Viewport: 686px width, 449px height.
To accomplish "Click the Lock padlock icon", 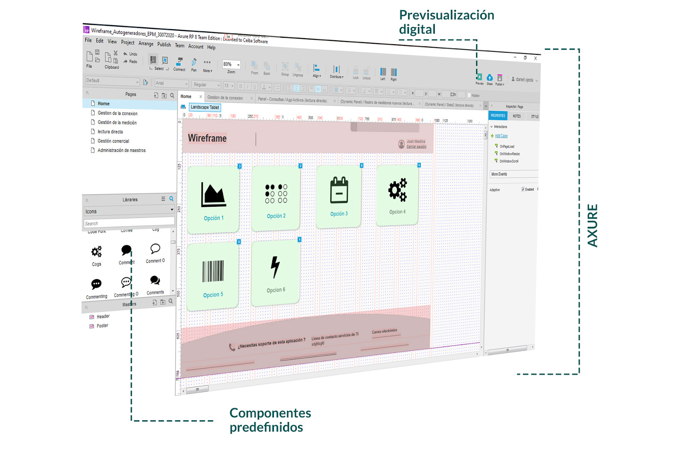I will coord(355,71).
